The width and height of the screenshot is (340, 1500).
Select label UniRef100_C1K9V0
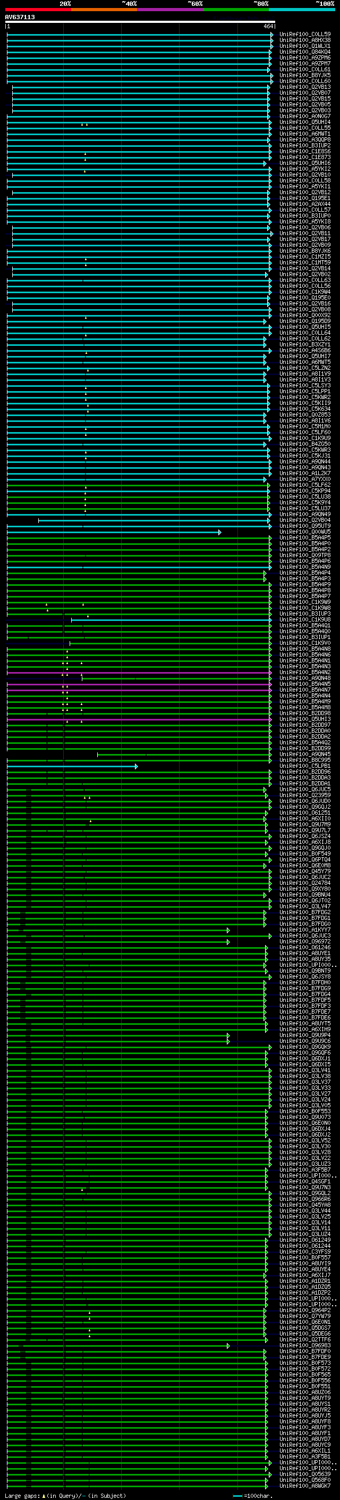(x=305, y=643)
